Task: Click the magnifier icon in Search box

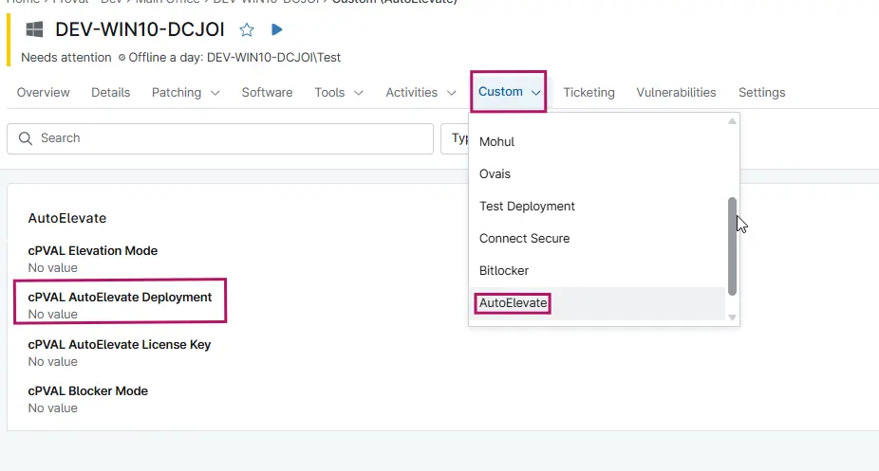Action: tap(25, 138)
